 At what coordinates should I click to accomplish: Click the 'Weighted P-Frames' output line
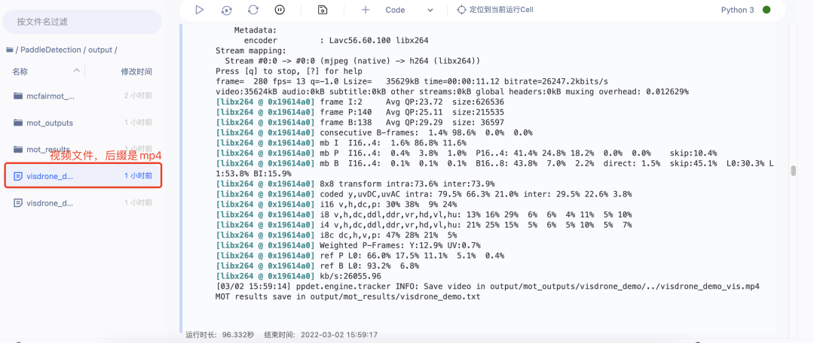(x=347, y=245)
